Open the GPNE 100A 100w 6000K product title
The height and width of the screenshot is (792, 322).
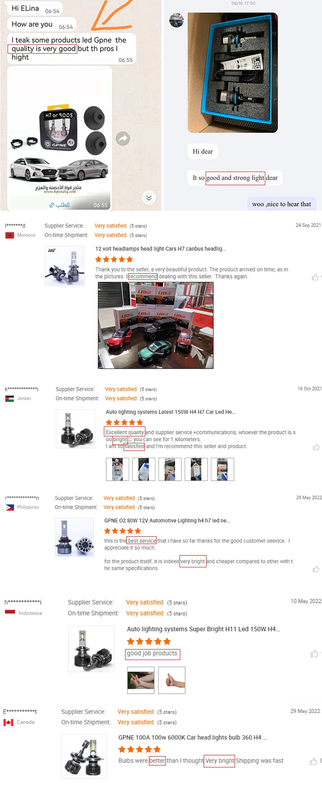click(193, 737)
